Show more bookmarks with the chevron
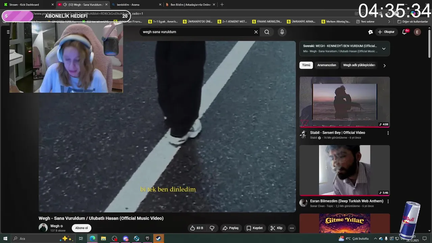 tap(389, 21)
